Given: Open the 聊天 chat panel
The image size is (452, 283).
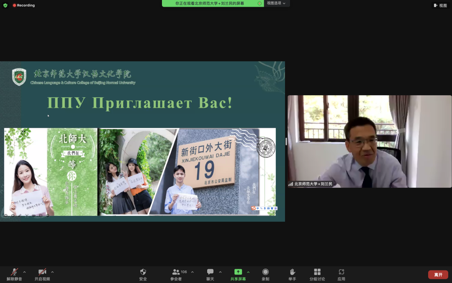Looking at the screenshot, I should pyautogui.click(x=210, y=275).
